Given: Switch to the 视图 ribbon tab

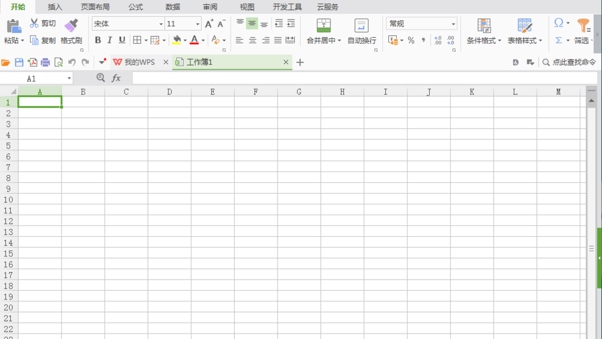Looking at the screenshot, I should click(247, 7).
